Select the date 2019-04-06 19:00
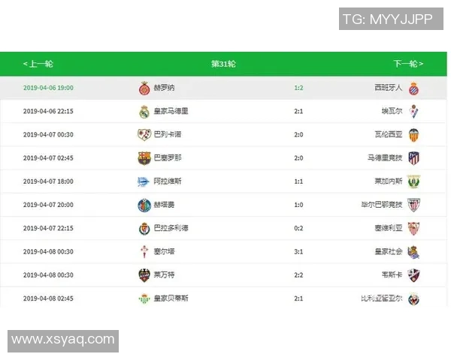Screen dimensions: 451x360 [x=48, y=88]
